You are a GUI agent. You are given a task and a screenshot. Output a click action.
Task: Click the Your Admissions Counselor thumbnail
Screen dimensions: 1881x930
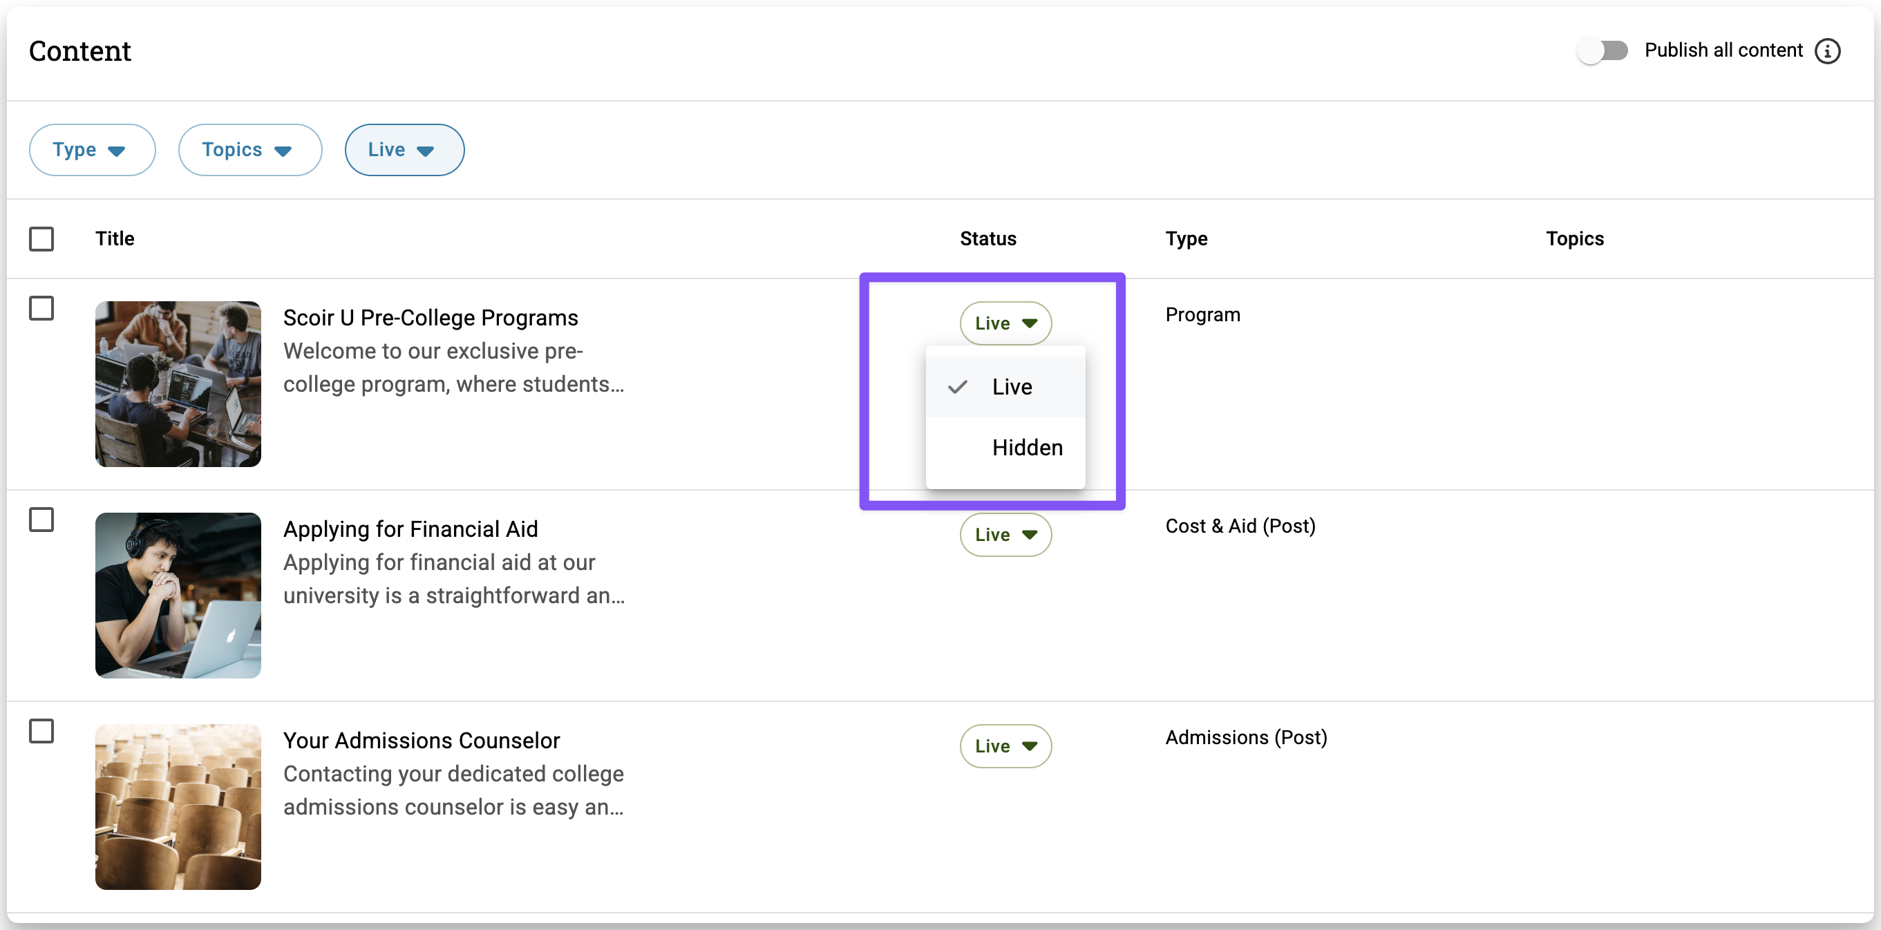click(178, 806)
